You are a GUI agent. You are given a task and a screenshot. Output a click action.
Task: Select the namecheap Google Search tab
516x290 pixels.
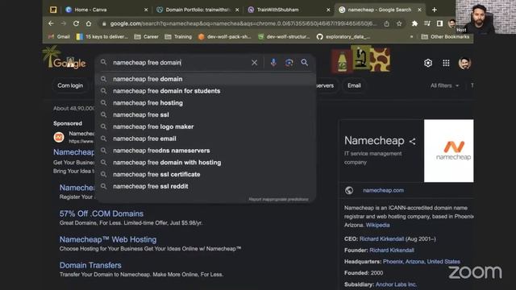pos(380,10)
